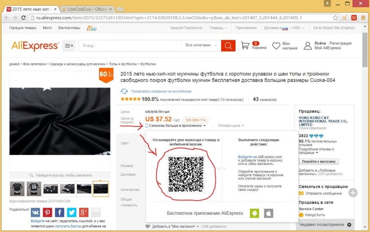
Task: Share on Pinterest icon
Action: pyautogui.click(x=47, y=212)
